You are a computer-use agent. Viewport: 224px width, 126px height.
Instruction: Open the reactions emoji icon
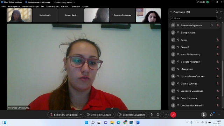158,115
